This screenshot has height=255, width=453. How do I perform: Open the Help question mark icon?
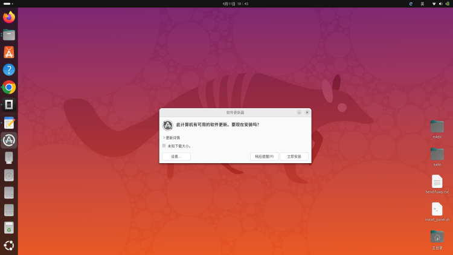[9, 70]
